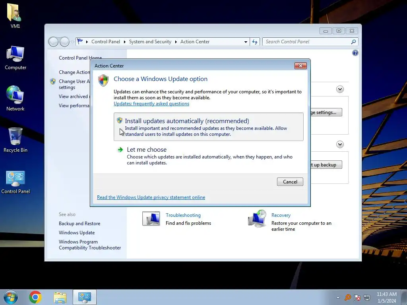
Task: Click the Change settings... button behind dialog
Action: [326, 112]
